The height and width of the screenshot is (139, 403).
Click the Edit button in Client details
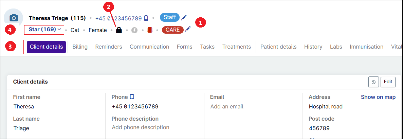click(x=388, y=82)
